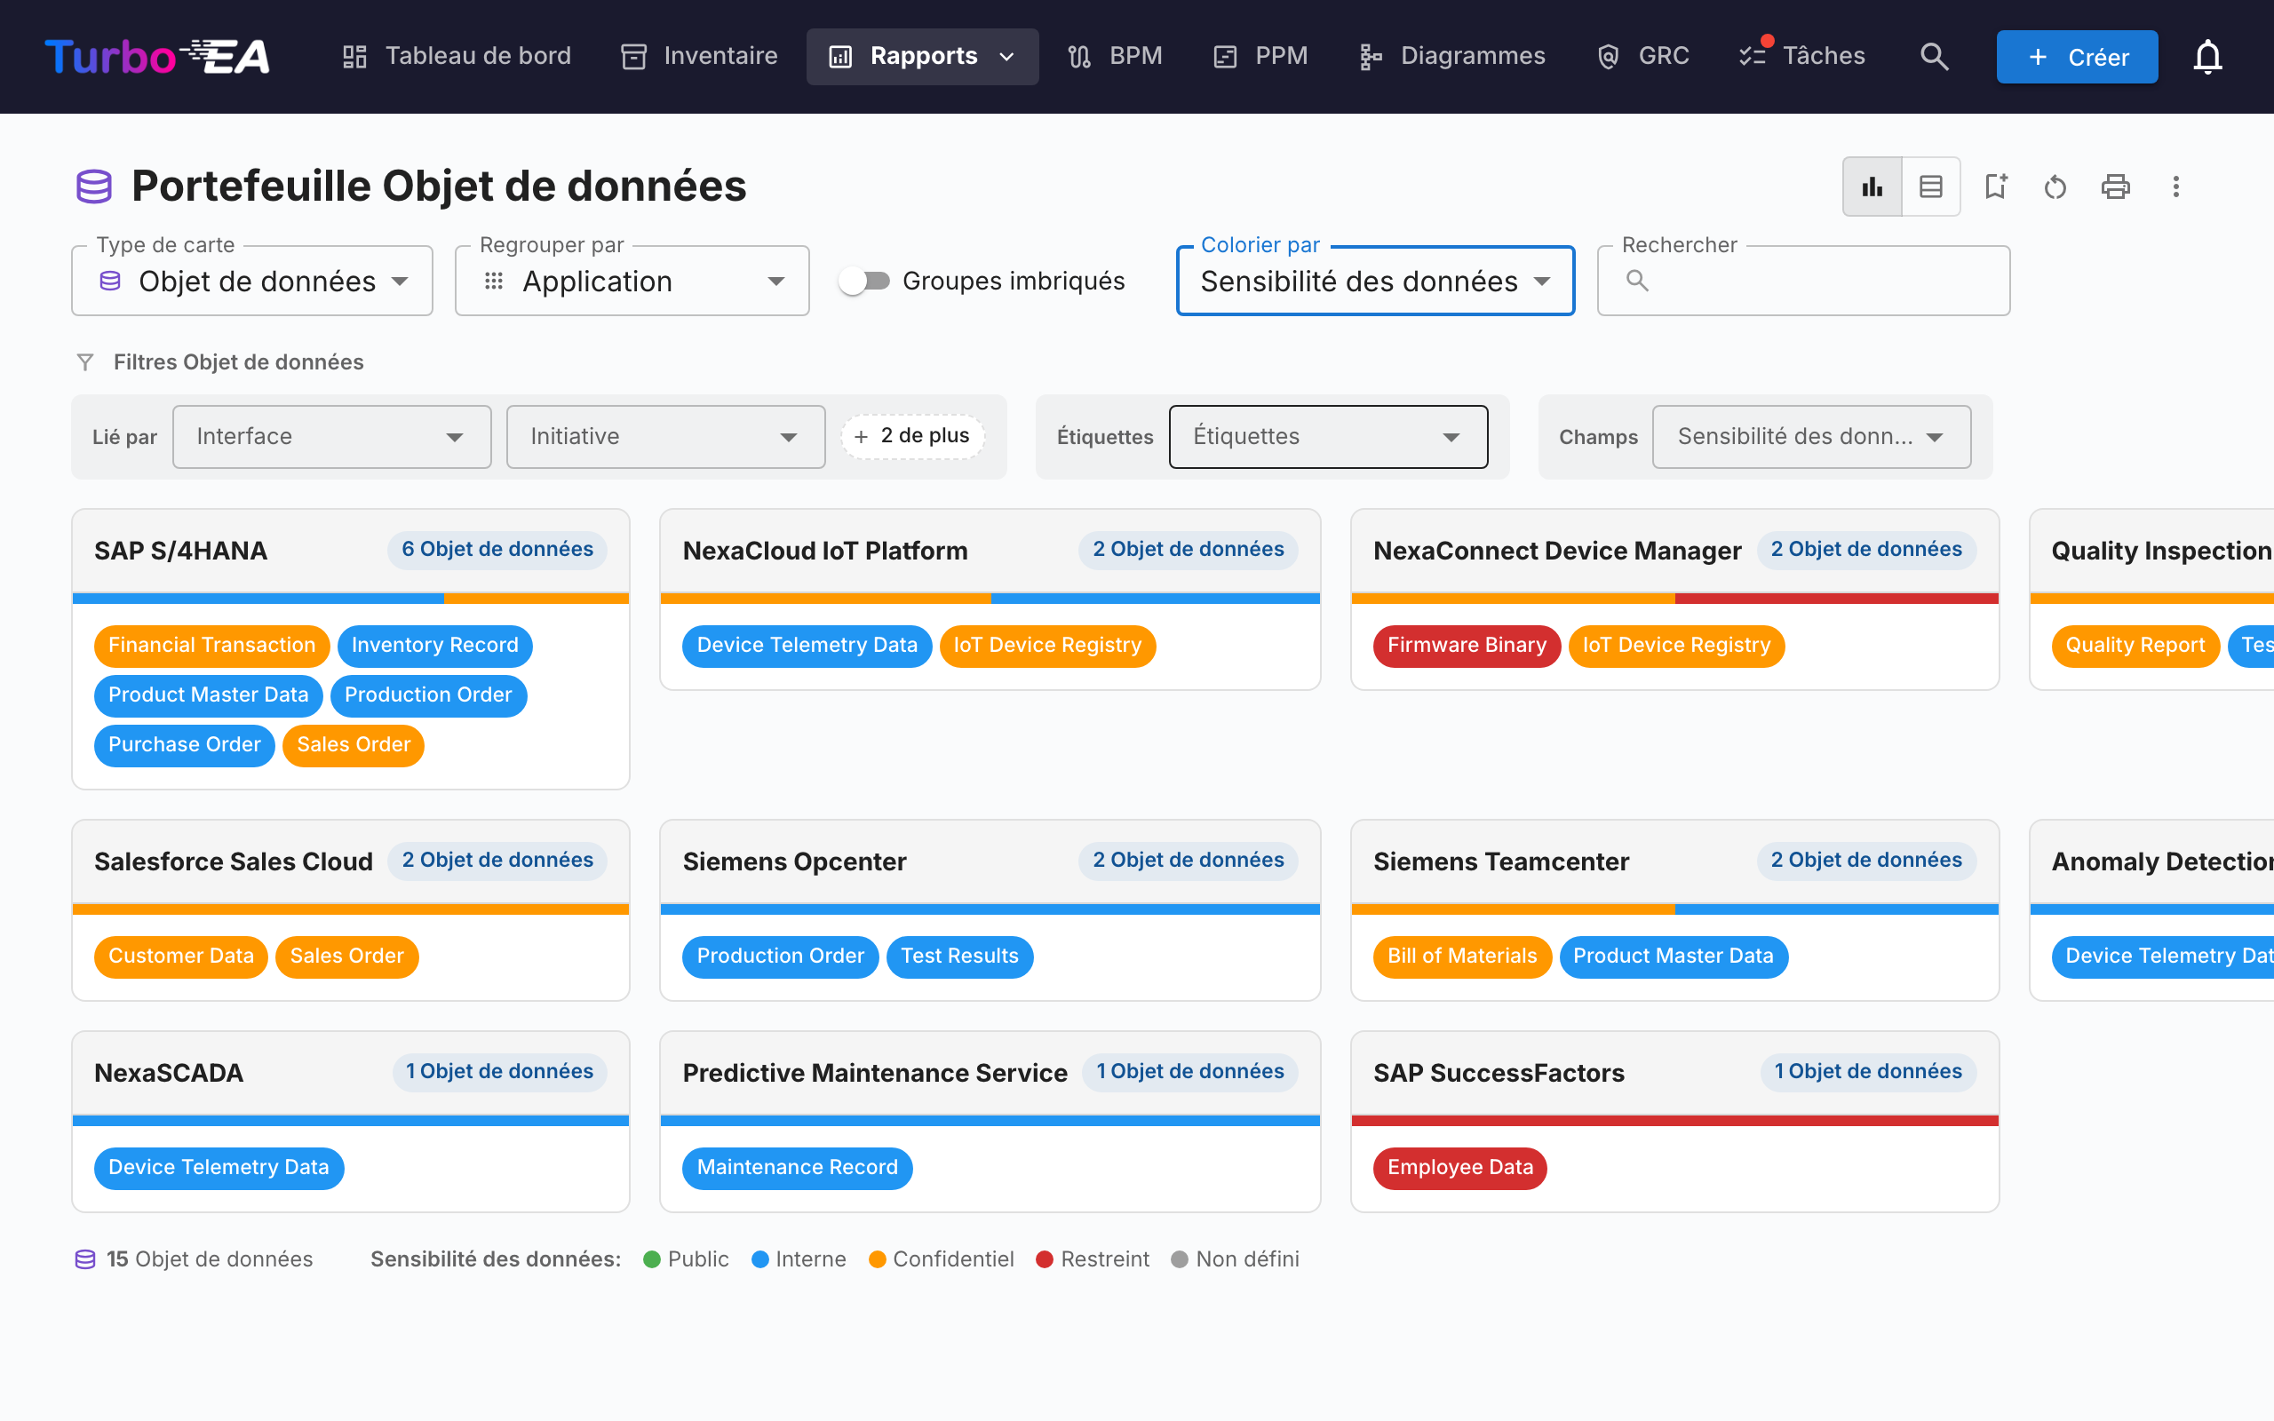Open the Employee Data chip
Screen dimensions: 2274x1421
click(1459, 1167)
